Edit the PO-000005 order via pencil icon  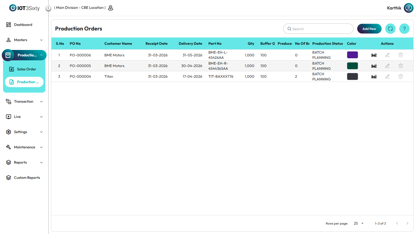(387, 66)
